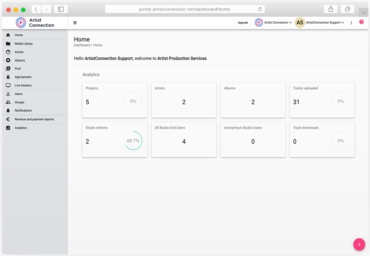Click the Media Library folder icon
370x256 pixels.
(8, 44)
